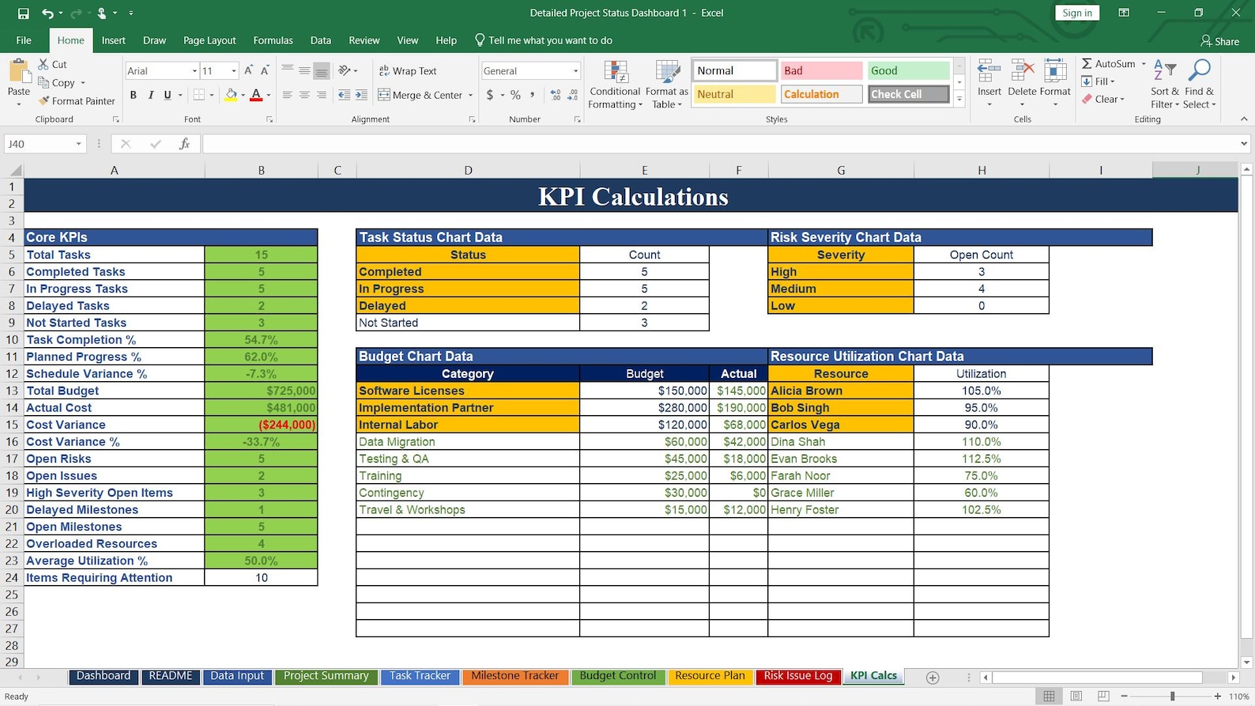
Task: Open the Dashboard sheet tab
Action: pyautogui.click(x=104, y=676)
